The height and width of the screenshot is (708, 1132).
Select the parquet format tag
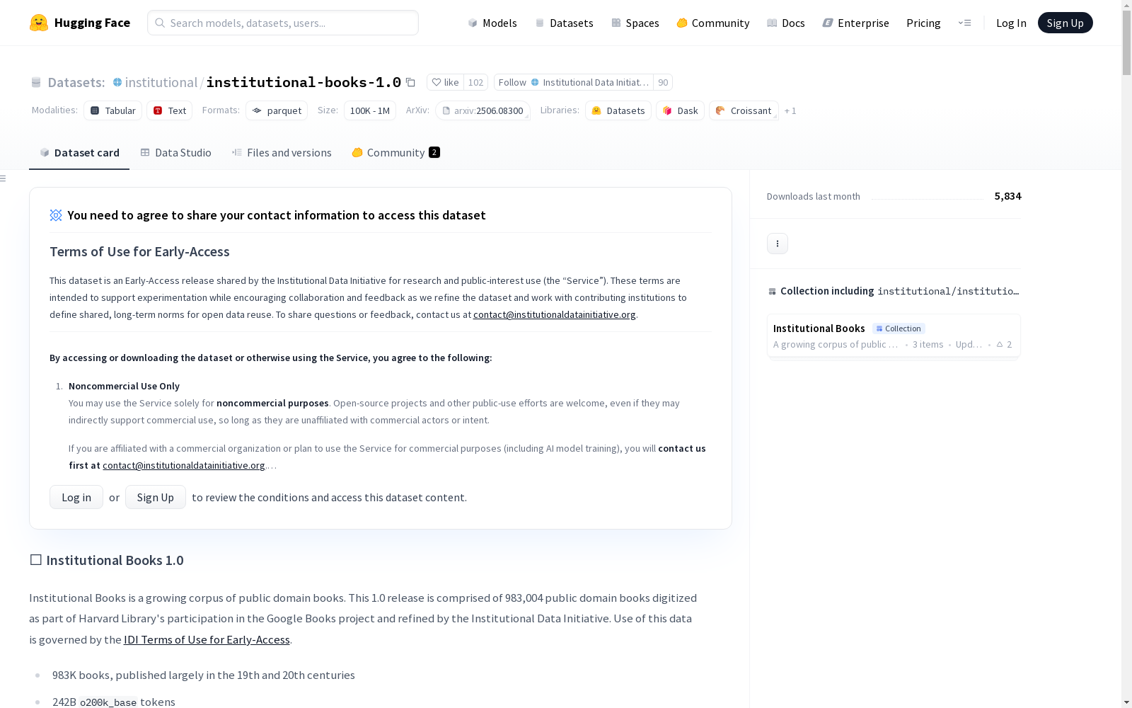277,110
